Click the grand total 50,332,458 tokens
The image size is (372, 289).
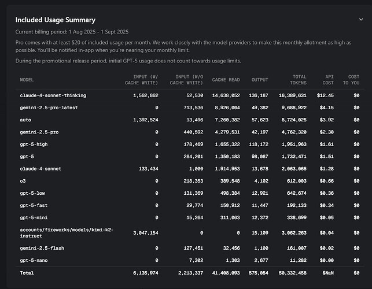[293, 273]
